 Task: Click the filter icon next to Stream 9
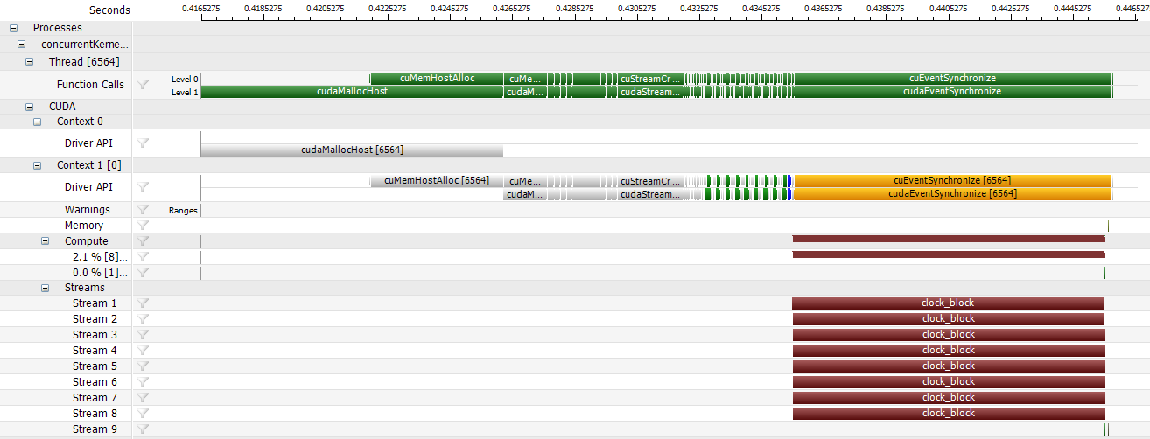pyautogui.click(x=144, y=429)
